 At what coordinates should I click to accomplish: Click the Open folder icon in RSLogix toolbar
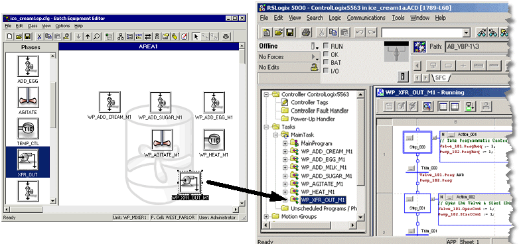[x=279, y=32]
